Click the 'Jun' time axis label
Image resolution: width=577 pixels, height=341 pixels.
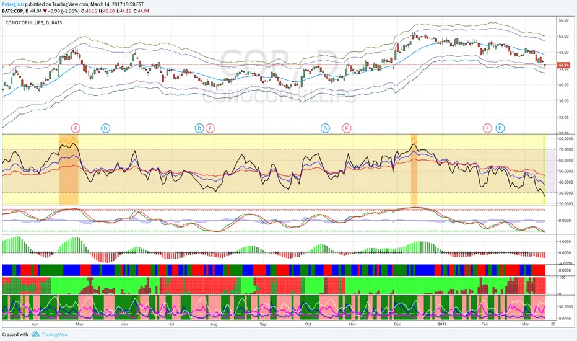tap(124, 324)
